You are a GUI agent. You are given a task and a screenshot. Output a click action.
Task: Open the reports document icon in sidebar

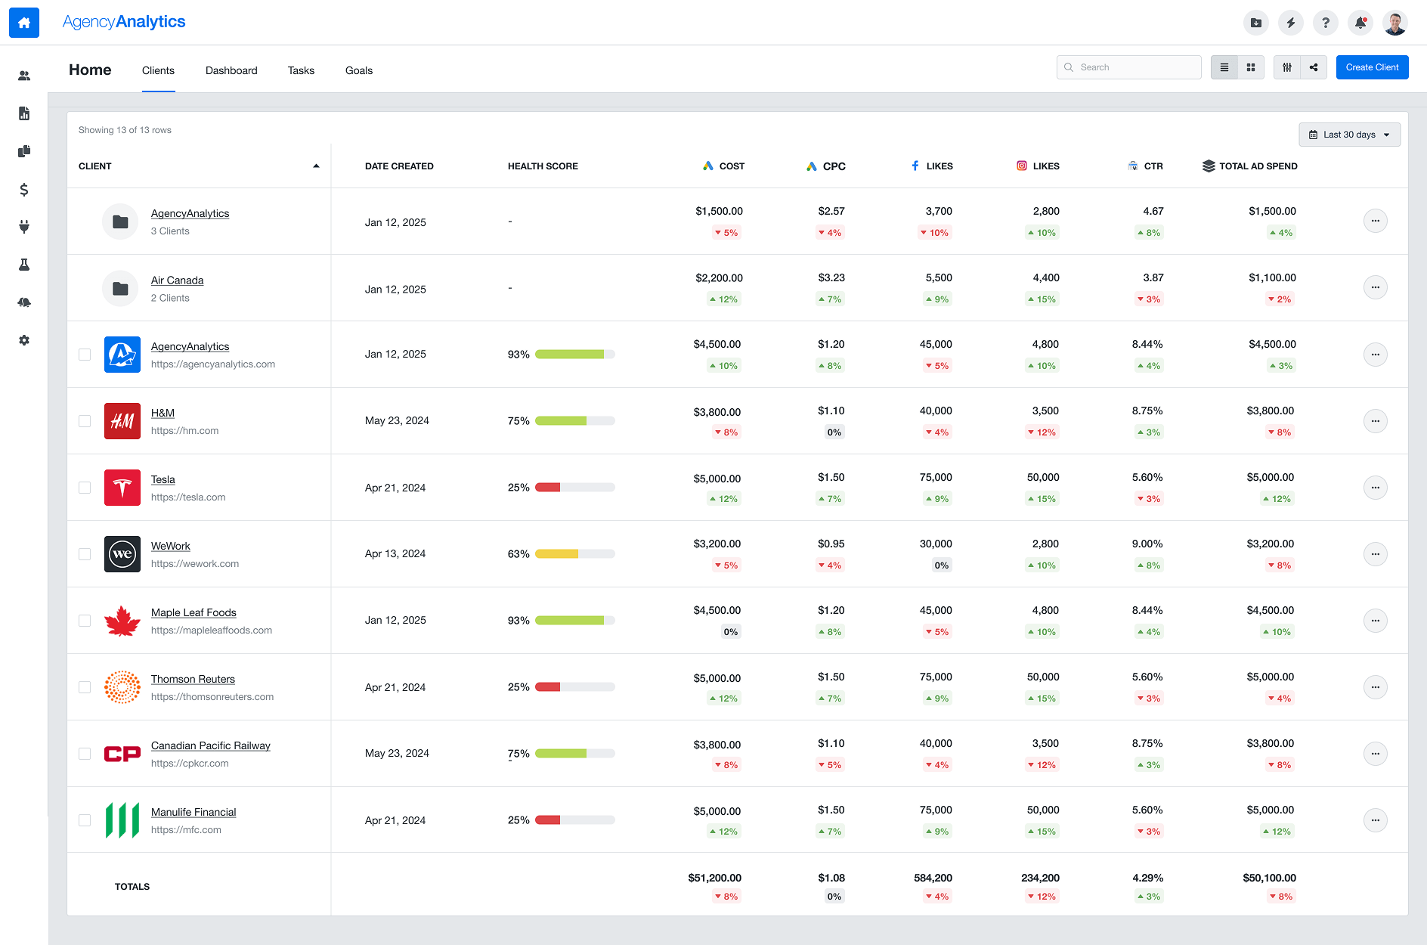[x=24, y=113]
